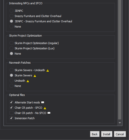Select Skyrim Project Optimization (Lux)

[x=11, y=48]
